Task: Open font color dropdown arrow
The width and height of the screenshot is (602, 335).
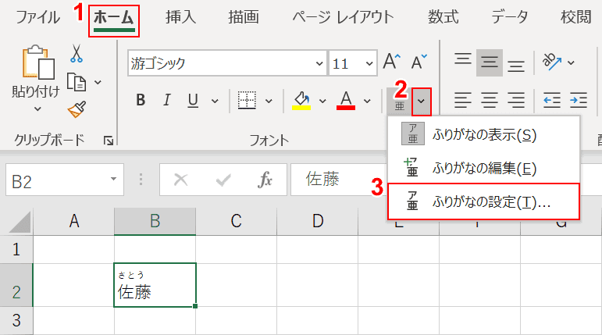Action: point(368,101)
